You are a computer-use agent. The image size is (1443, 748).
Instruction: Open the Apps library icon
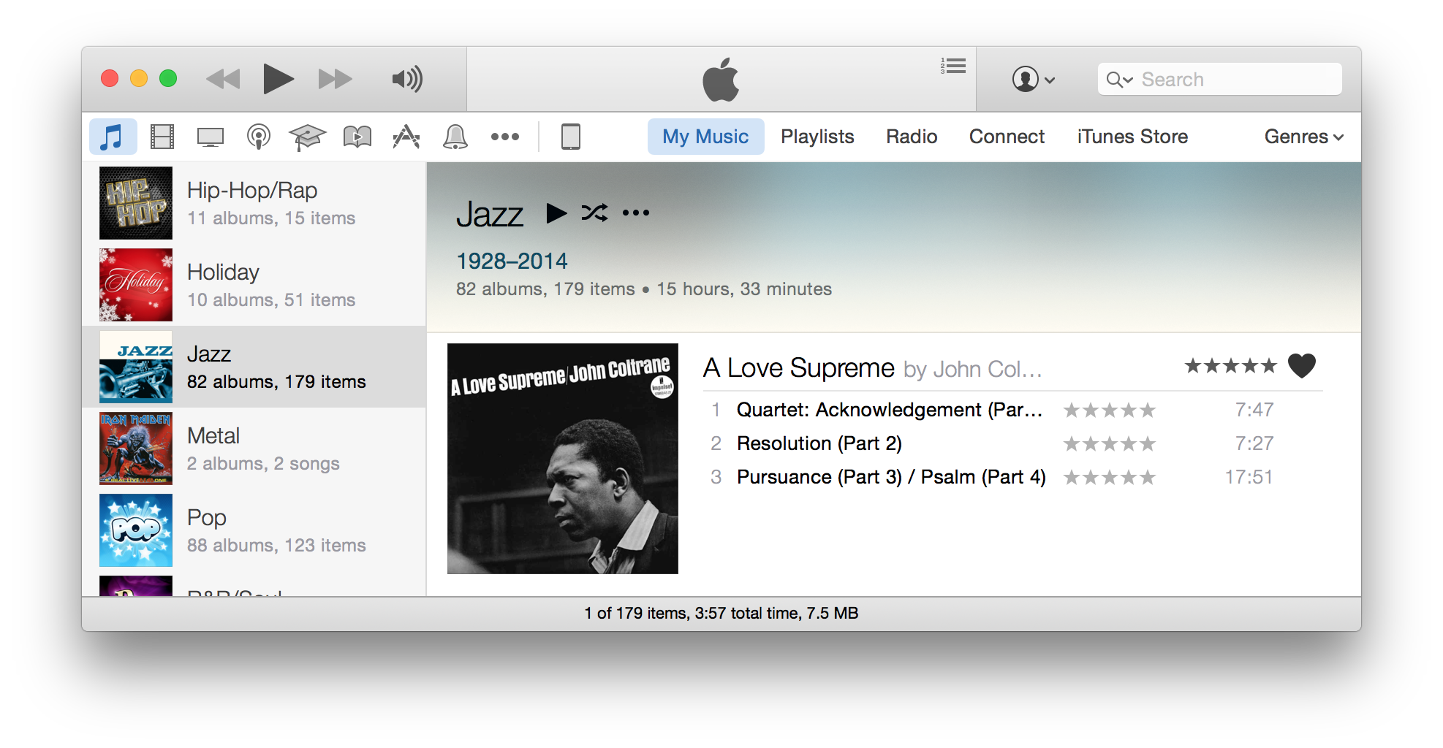(406, 137)
